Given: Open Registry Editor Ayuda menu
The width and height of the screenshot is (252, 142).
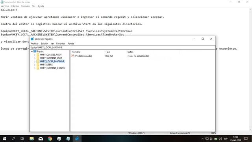Looking at the screenshot, I should coord(71,43).
